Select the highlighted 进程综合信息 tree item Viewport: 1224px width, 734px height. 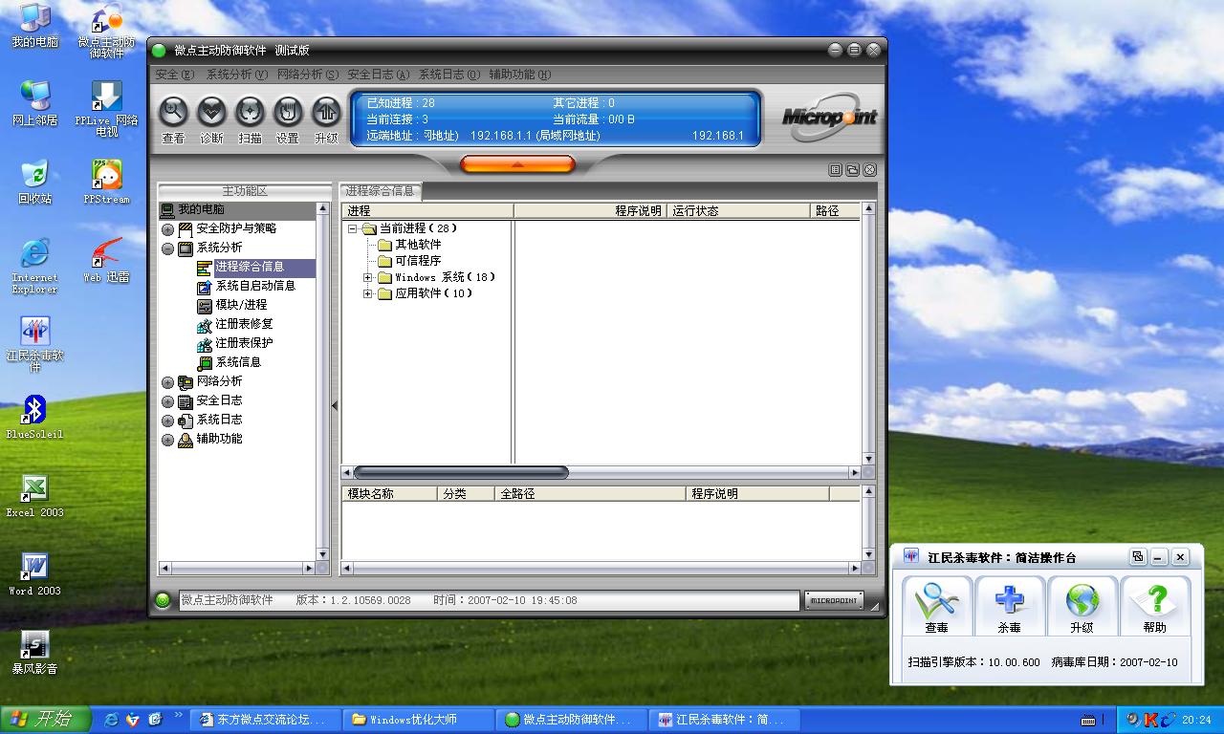(x=255, y=267)
